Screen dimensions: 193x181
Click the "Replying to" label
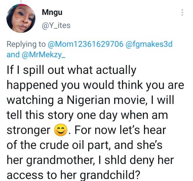pyautogui.click(x=26, y=44)
